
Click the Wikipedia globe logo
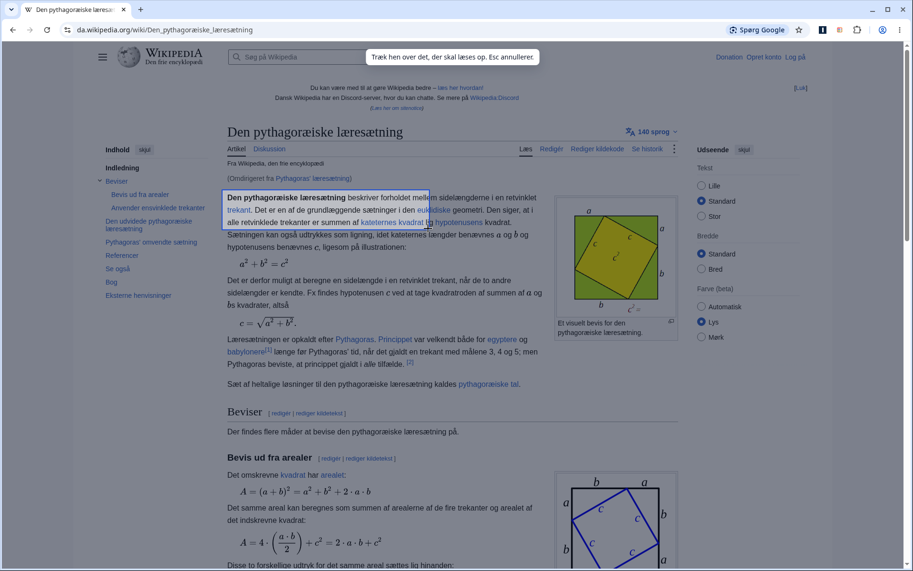[x=129, y=57]
